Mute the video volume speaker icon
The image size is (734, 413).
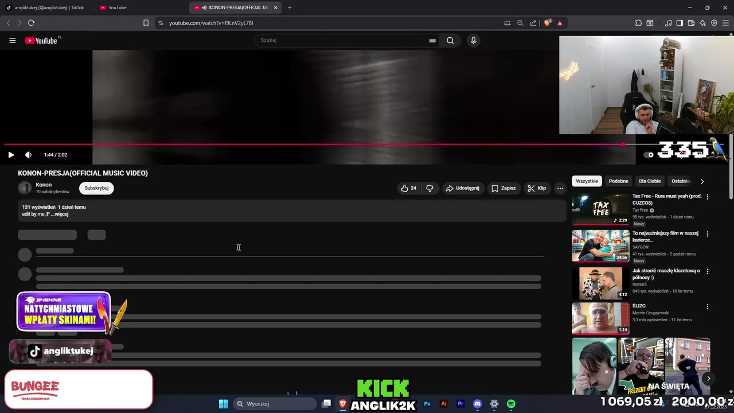[x=28, y=155]
